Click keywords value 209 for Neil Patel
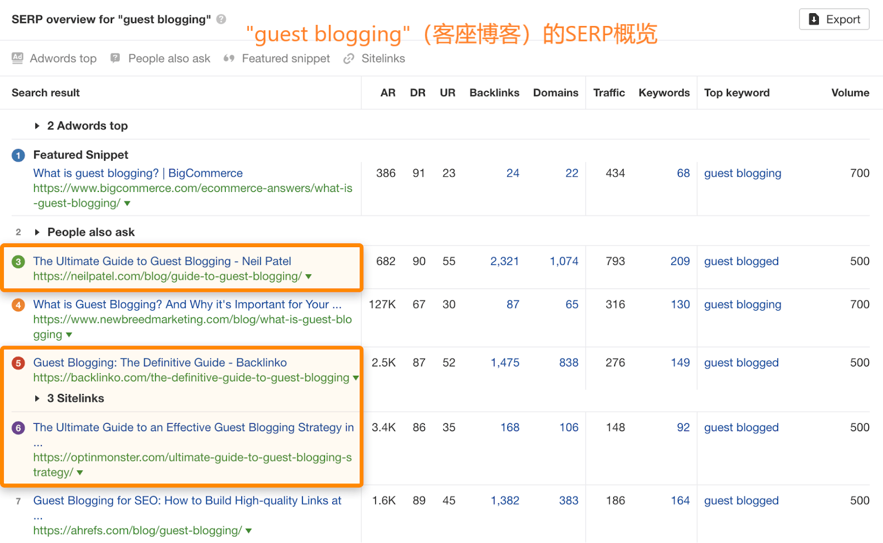This screenshot has height=543, width=883. tap(680, 261)
